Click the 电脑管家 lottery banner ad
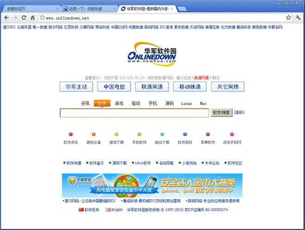The width and height of the screenshot is (305, 230). [152, 185]
